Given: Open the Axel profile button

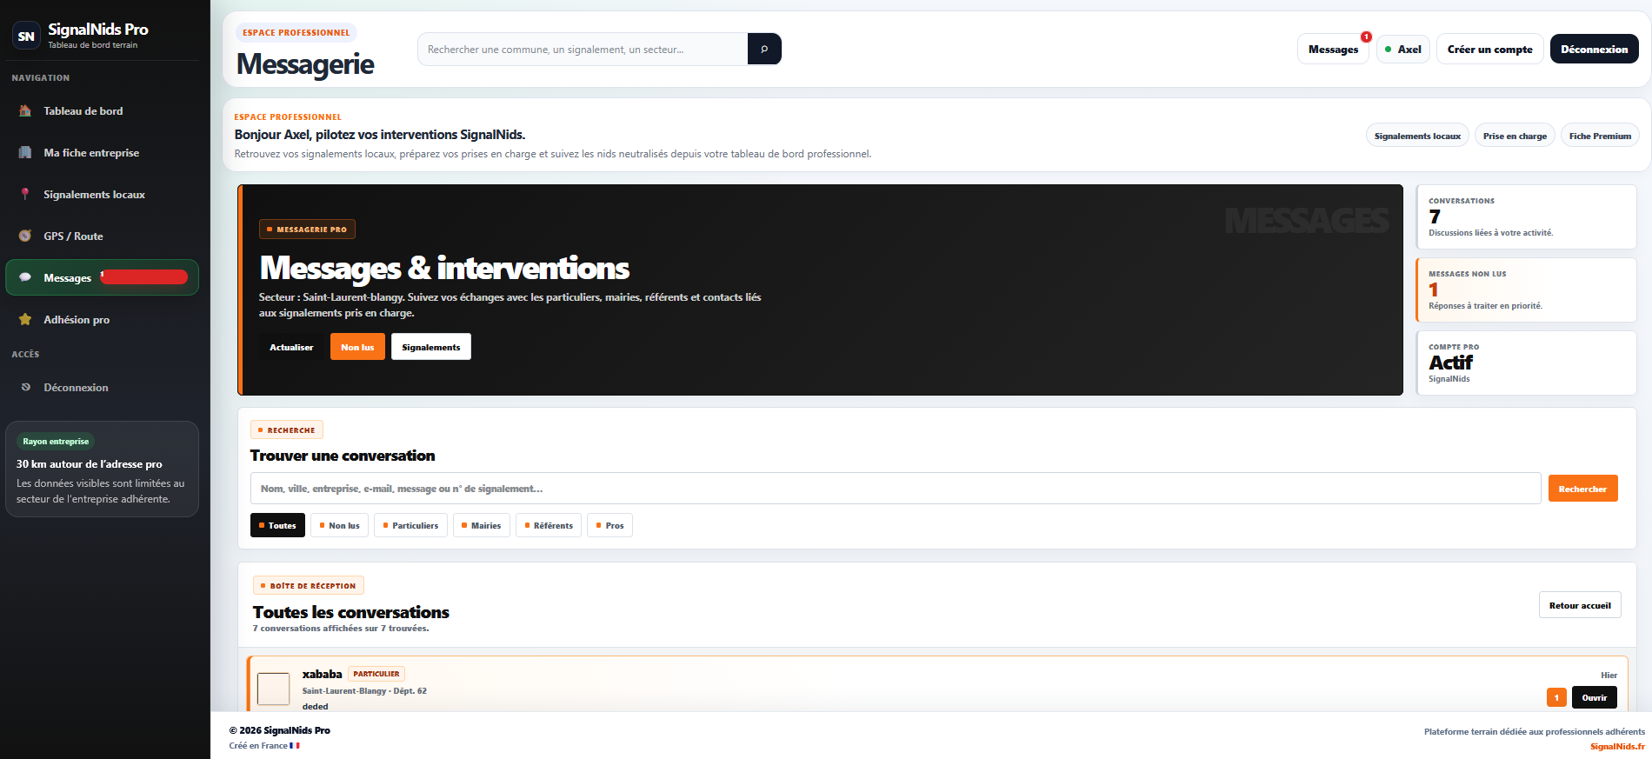Looking at the screenshot, I should [x=1403, y=50].
